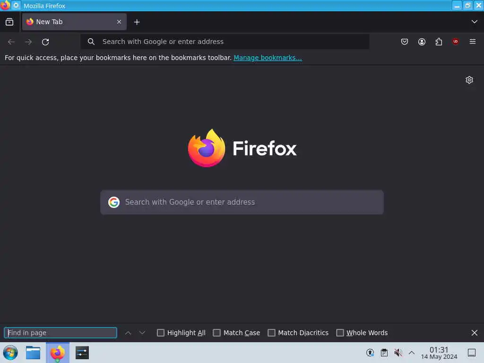Enable the Highlight All checkbox
Screen dimensions: 484x363
[161, 333]
